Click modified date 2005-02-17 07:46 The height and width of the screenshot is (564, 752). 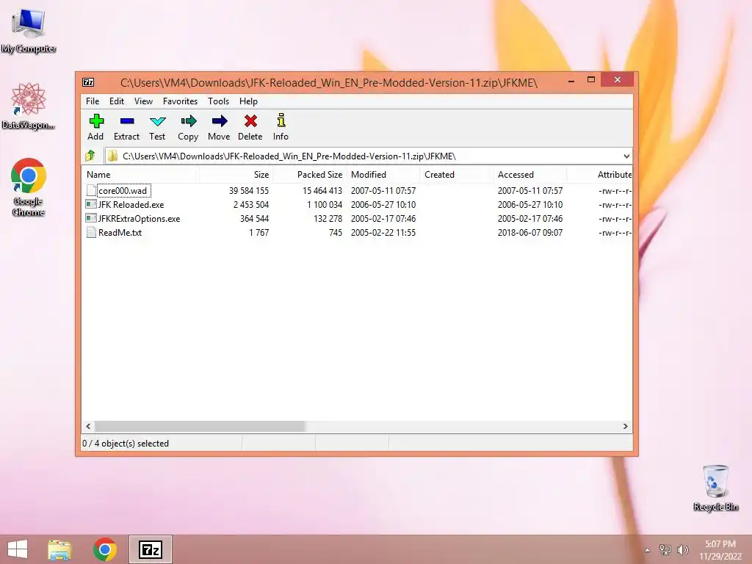click(x=383, y=218)
